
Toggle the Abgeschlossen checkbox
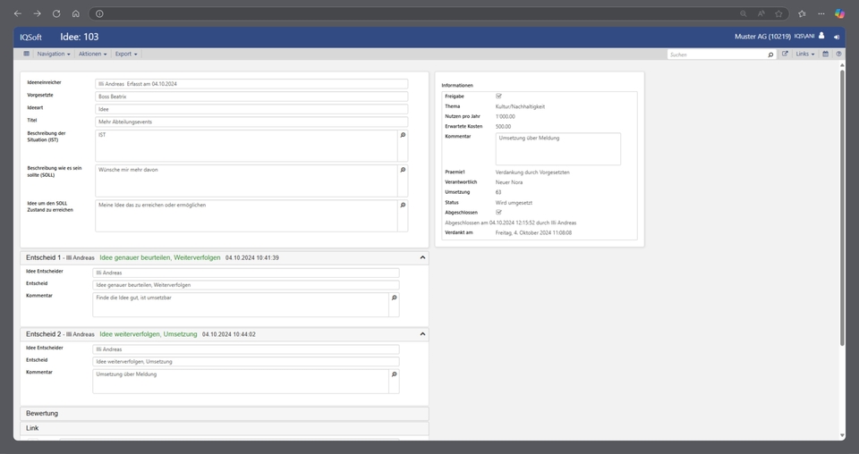coord(498,212)
